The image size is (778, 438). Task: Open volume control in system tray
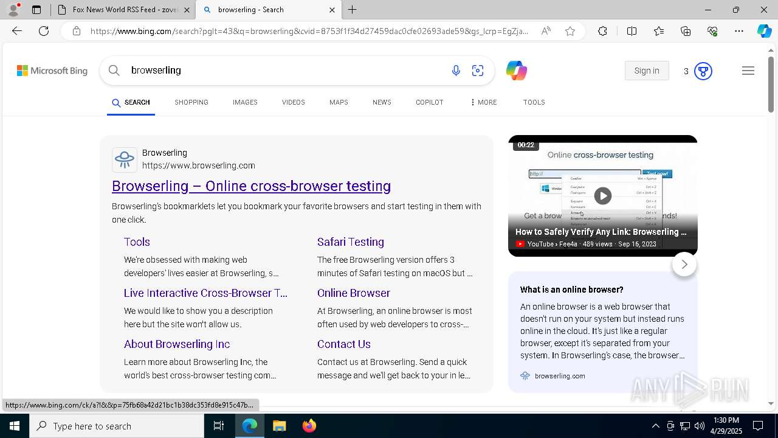(x=700, y=426)
